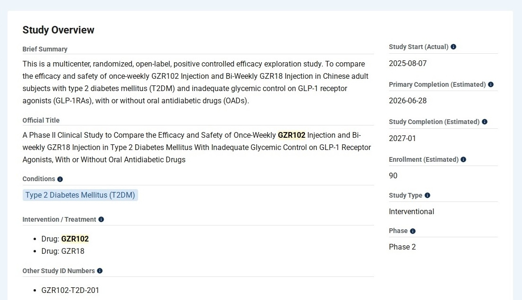Click the Phase 2 value
The height and width of the screenshot is (300, 522).
(x=402, y=247)
